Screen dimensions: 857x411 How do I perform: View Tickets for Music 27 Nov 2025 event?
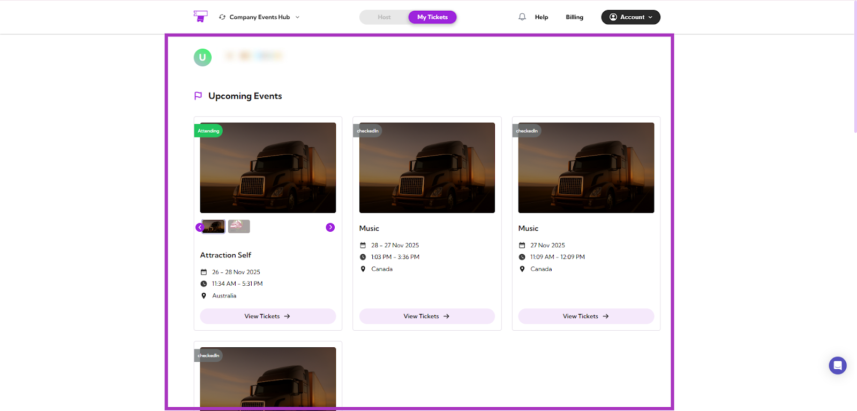pyautogui.click(x=586, y=316)
